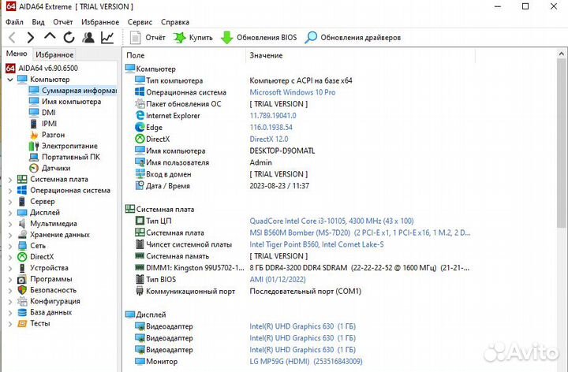The width and height of the screenshot is (568, 372).
Task: Open the 11.789.19041.0 Internet Explorer link
Action: tap(273, 116)
